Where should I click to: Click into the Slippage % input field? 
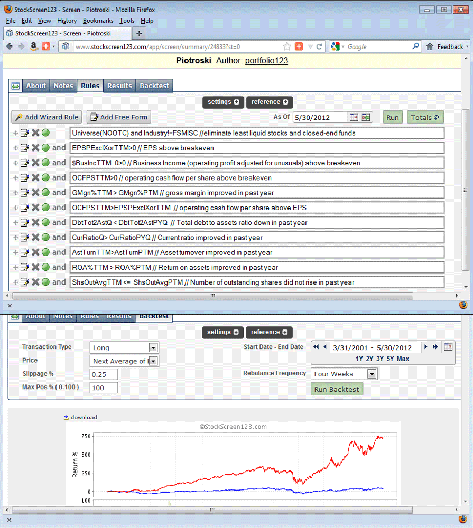[104, 374]
